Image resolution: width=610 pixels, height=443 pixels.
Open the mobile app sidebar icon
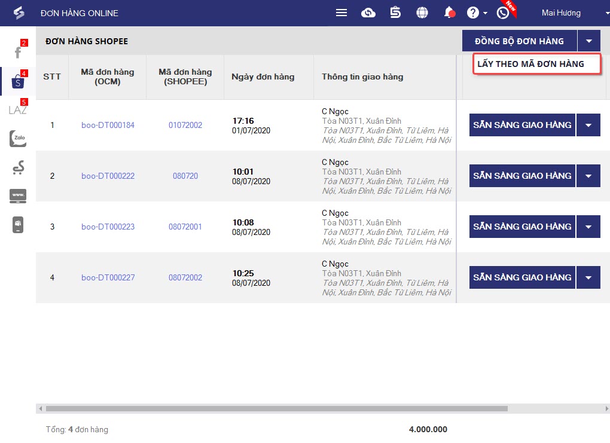pyautogui.click(x=18, y=225)
